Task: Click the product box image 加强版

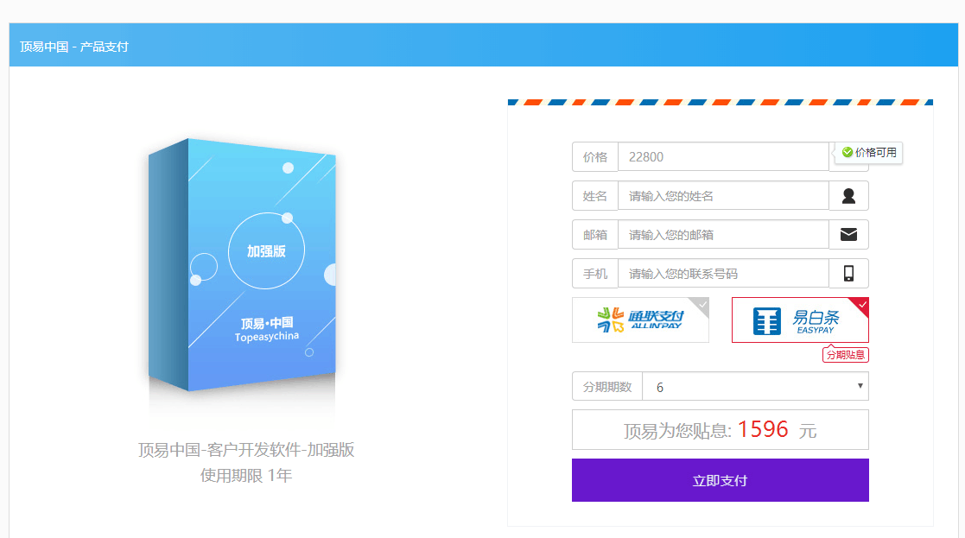Action: 243,264
